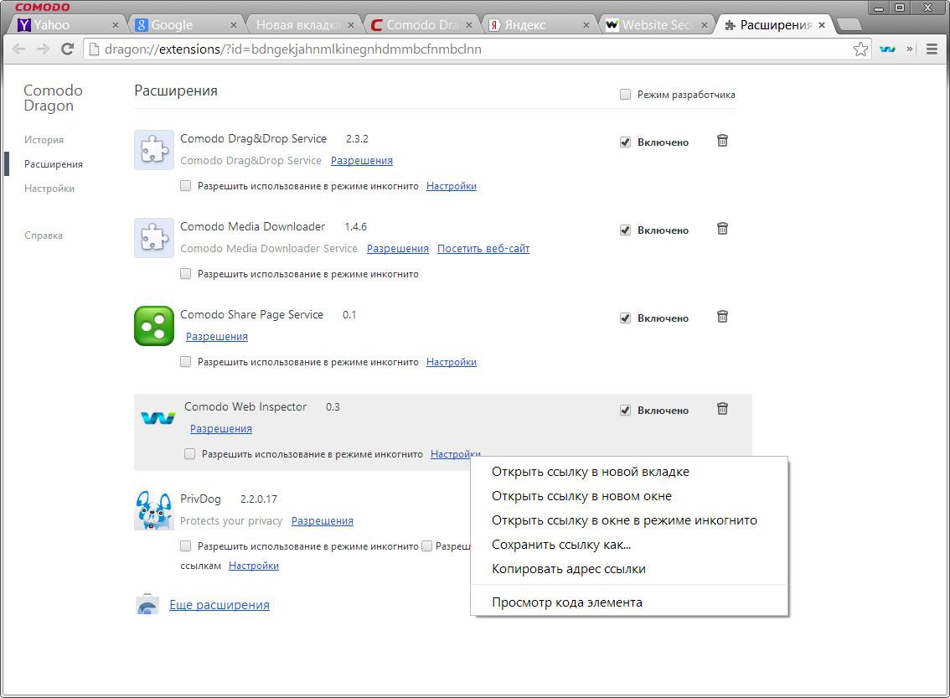Click the PrivDog dog icon
This screenshot has height=698, width=950.
[154, 510]
